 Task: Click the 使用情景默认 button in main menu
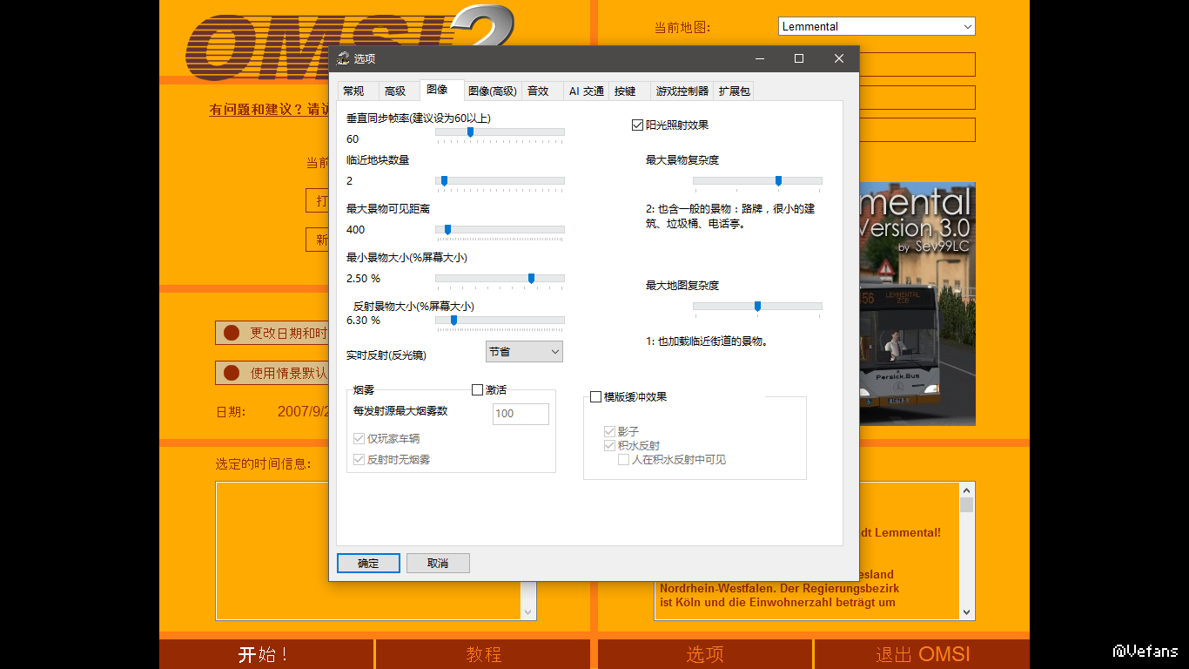tap(272, 373)
